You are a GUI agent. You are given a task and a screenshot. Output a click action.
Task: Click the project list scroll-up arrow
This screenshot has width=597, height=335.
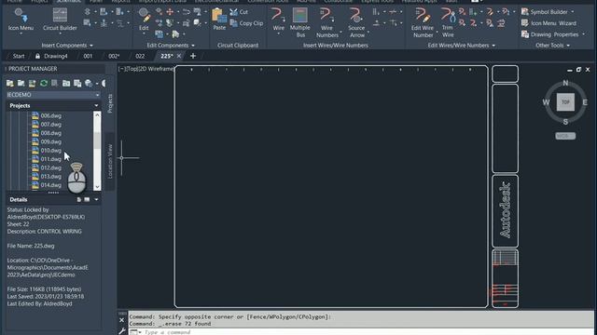[97, 114]
